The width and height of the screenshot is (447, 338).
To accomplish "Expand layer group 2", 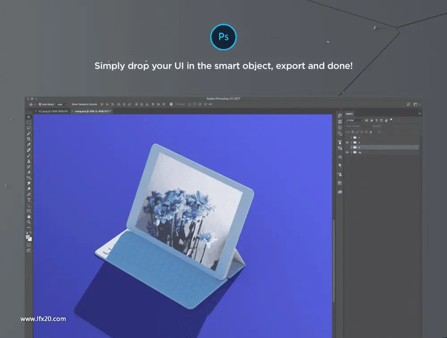I will 352,143.
